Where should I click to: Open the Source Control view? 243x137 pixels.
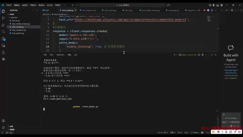point(3,18)
